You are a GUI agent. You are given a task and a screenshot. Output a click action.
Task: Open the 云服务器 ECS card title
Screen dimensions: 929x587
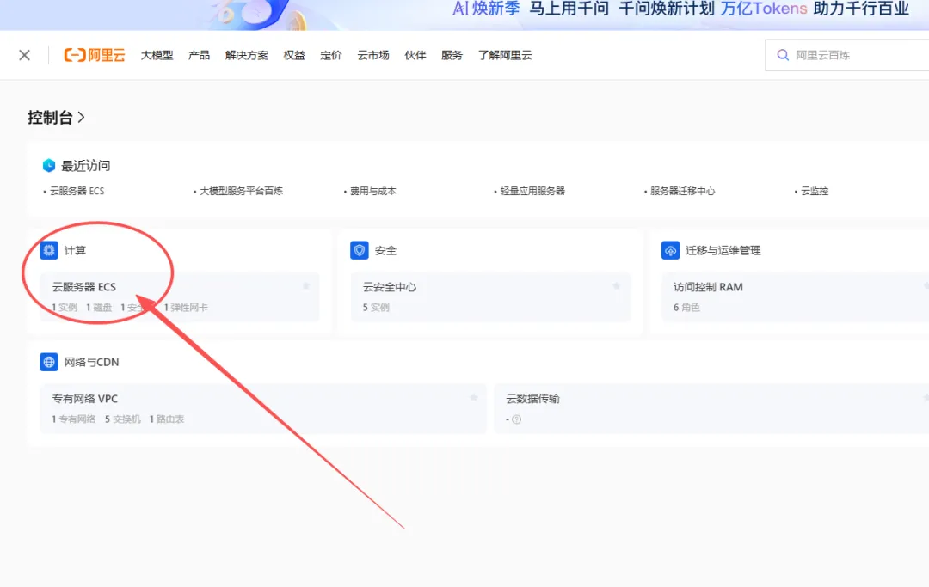tap(84, 287)
